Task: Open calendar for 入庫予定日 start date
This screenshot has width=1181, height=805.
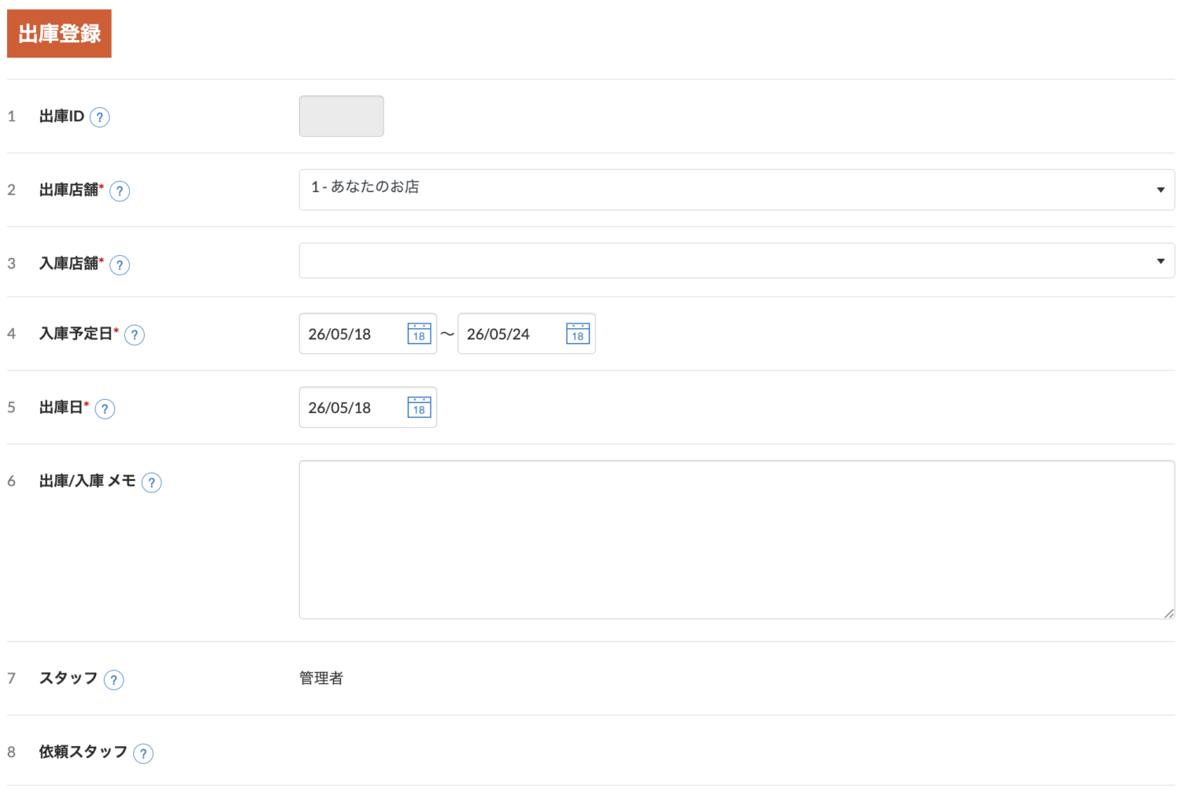Action: pyautogui.click(x=419, y=334)
